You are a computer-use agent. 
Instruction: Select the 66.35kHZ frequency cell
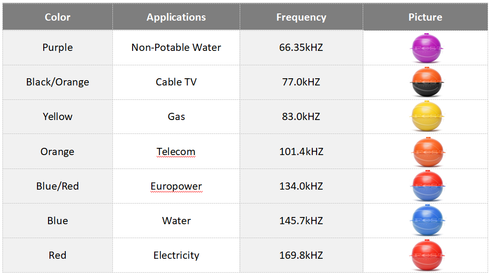(x=301, y=48)
